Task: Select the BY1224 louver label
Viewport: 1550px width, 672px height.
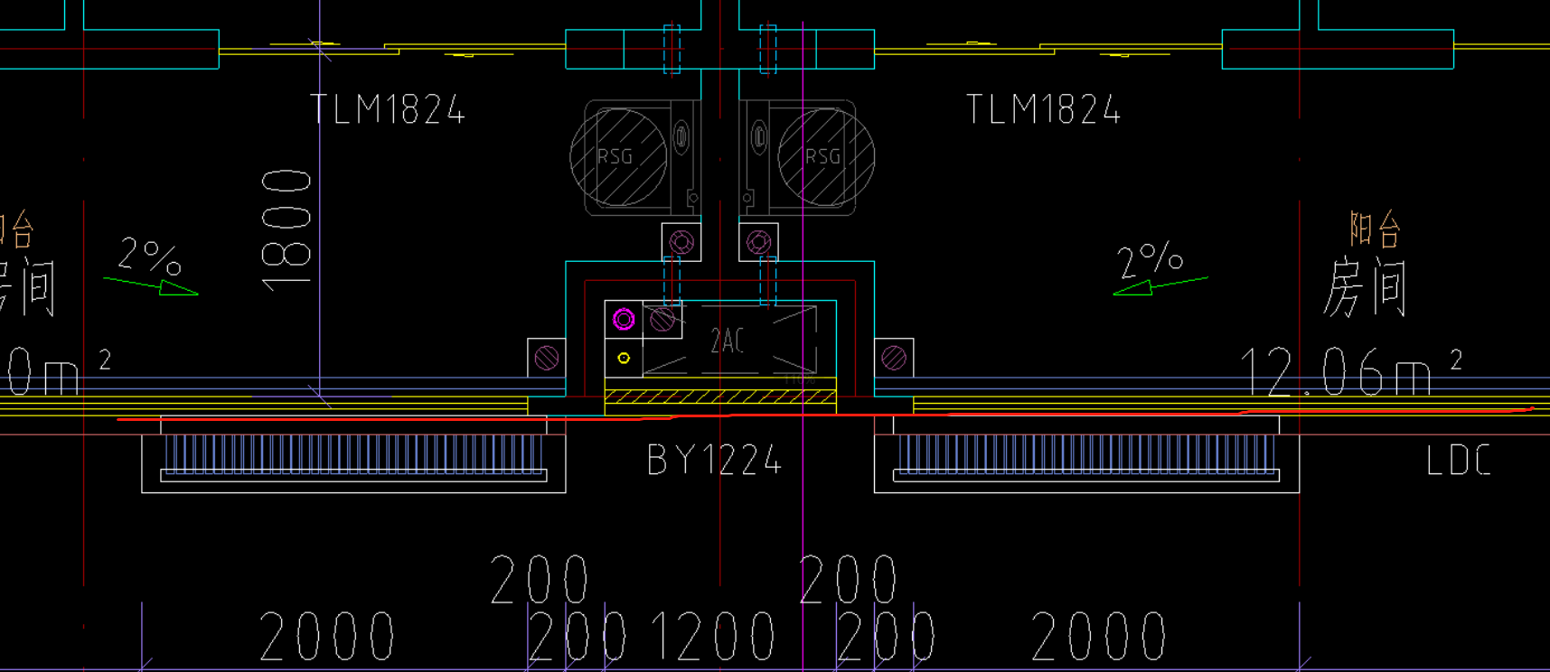Action: 714,461
